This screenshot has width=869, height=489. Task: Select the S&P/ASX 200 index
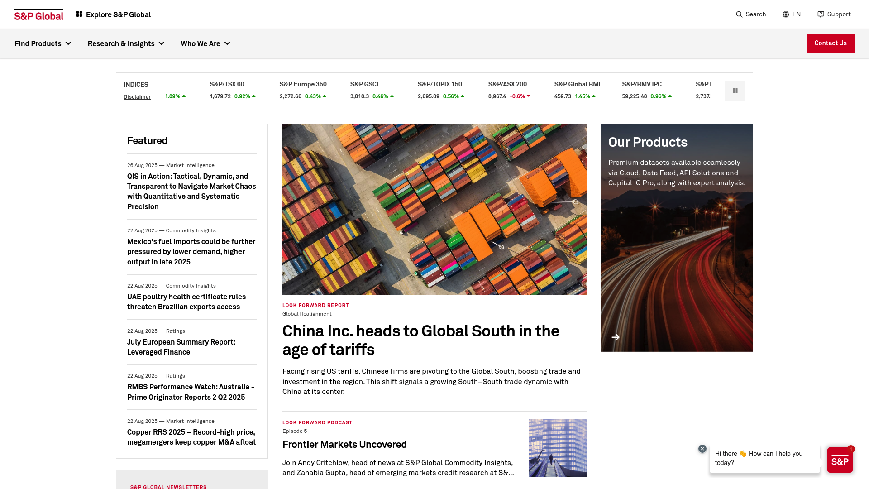[x=507, y=84]
